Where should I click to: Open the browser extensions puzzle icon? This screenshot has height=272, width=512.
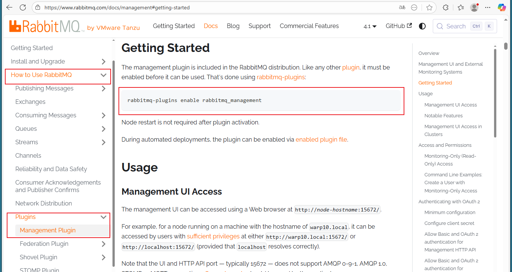tap(445, 7)
